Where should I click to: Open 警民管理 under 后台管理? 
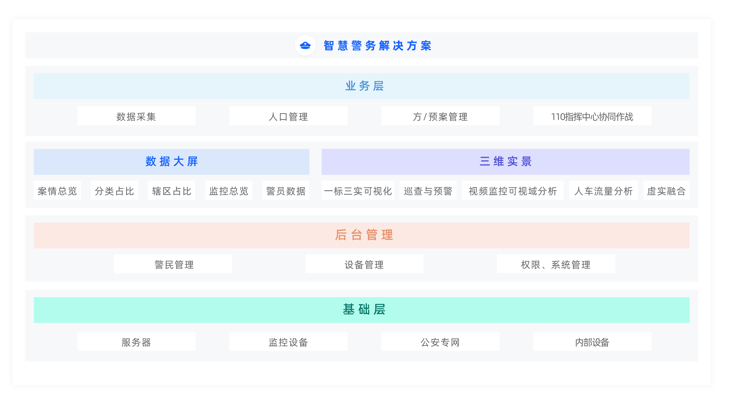point(173,264)
